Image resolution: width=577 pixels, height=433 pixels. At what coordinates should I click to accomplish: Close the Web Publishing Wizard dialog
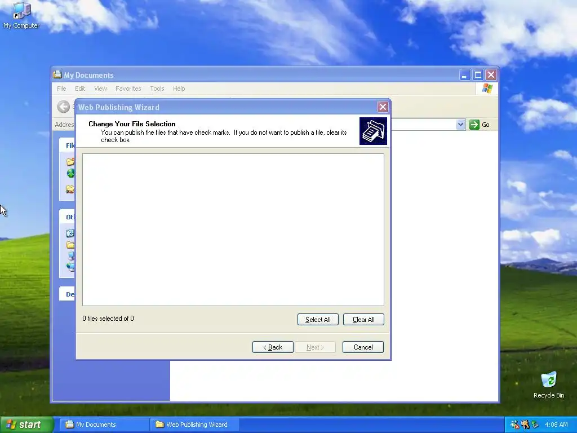pyautogui.click(x=383, y=107)
